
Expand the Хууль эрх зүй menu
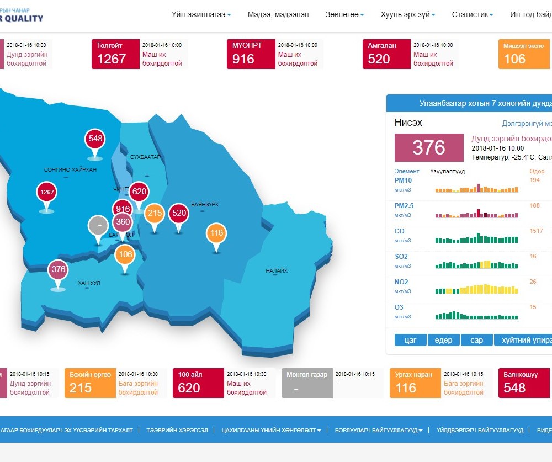pyautogui.click(x=408, y=15)
